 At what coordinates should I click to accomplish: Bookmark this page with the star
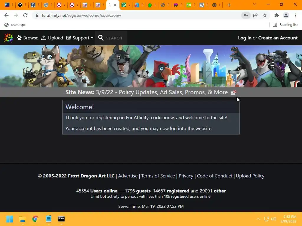(265, 15)
